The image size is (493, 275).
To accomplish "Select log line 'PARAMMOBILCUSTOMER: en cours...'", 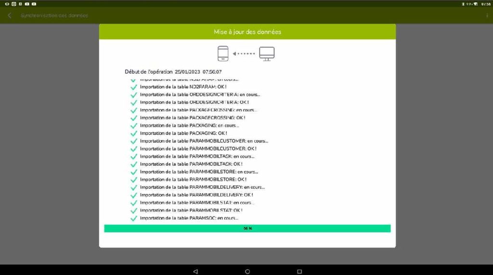I will point(204,141).
